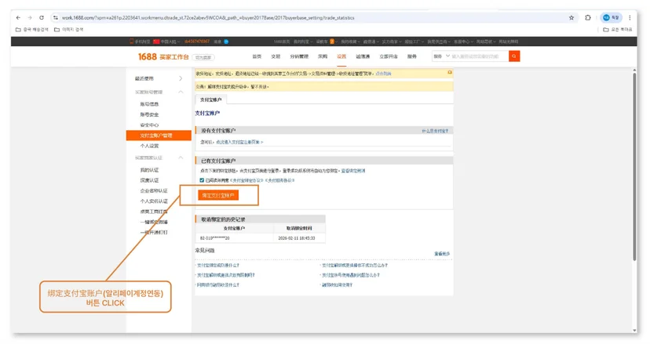
Task: Open 企业名称认证 in sidebar
Action: (x=154, y=191)
